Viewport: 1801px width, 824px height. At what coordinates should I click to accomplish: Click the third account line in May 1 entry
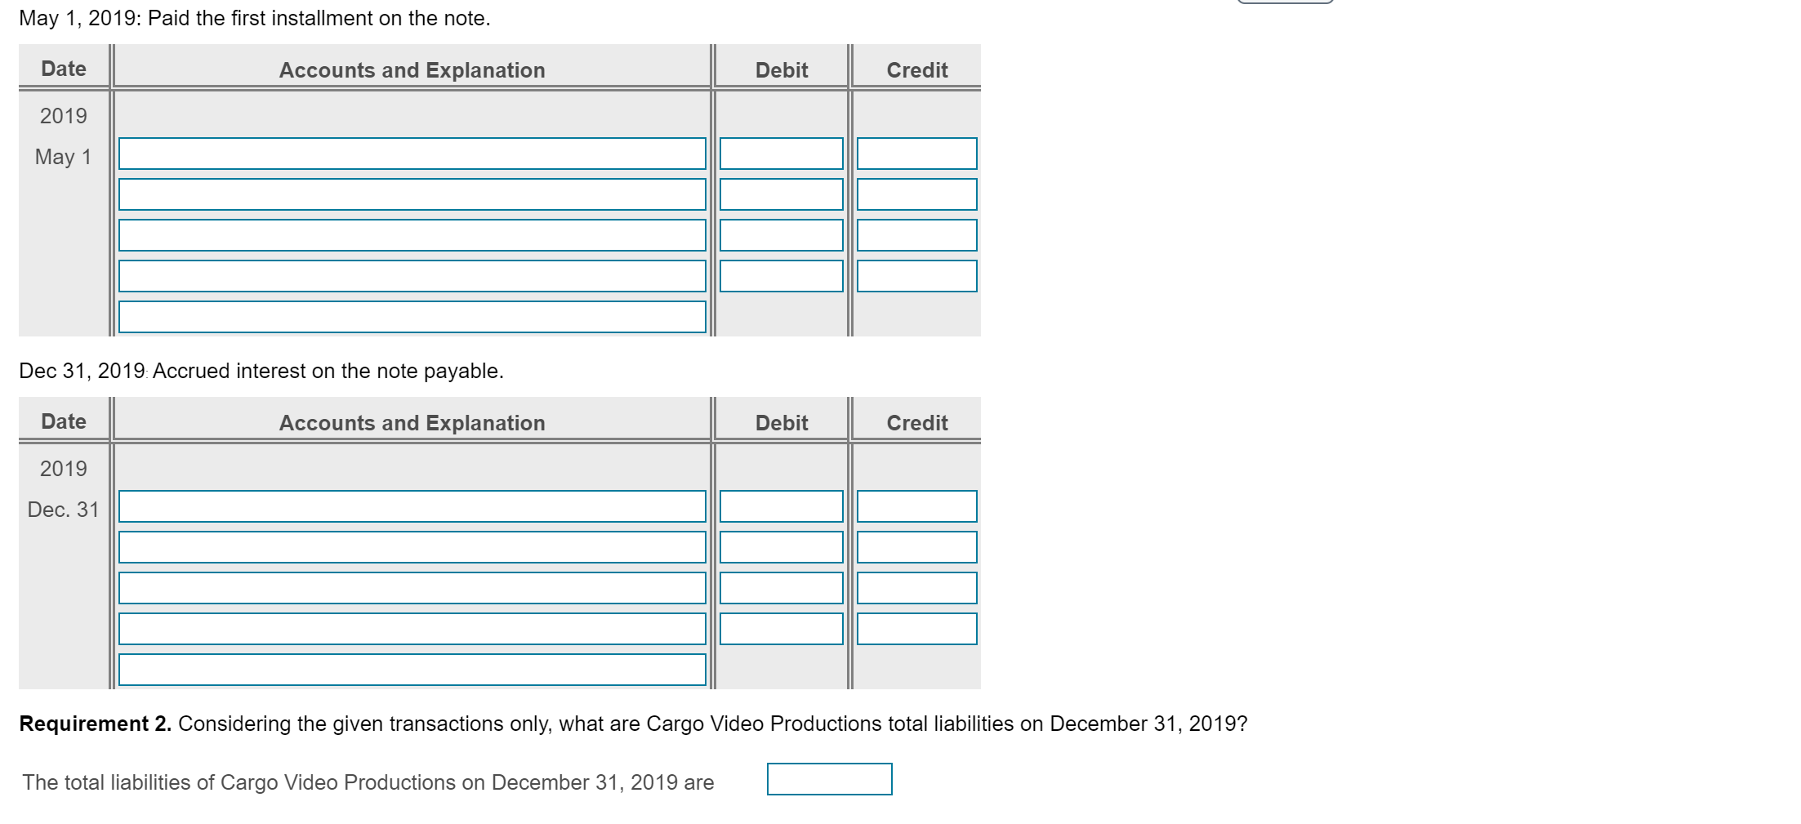(x=412, y=235)
